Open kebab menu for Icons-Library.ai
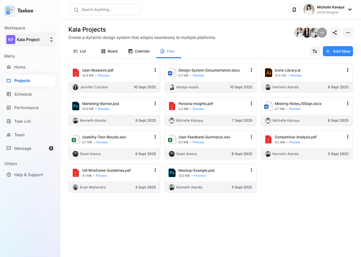361x257 pixels. (x=348, y=70)
